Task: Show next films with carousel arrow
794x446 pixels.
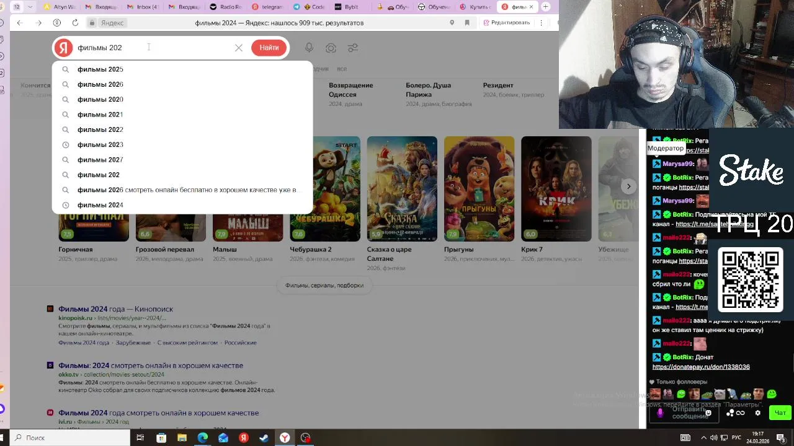Action: tap(628, 186)
